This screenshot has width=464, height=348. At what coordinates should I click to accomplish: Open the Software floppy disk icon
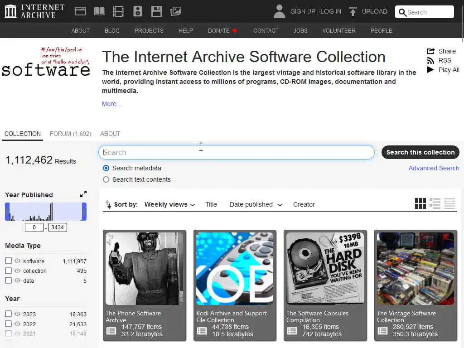156,11
